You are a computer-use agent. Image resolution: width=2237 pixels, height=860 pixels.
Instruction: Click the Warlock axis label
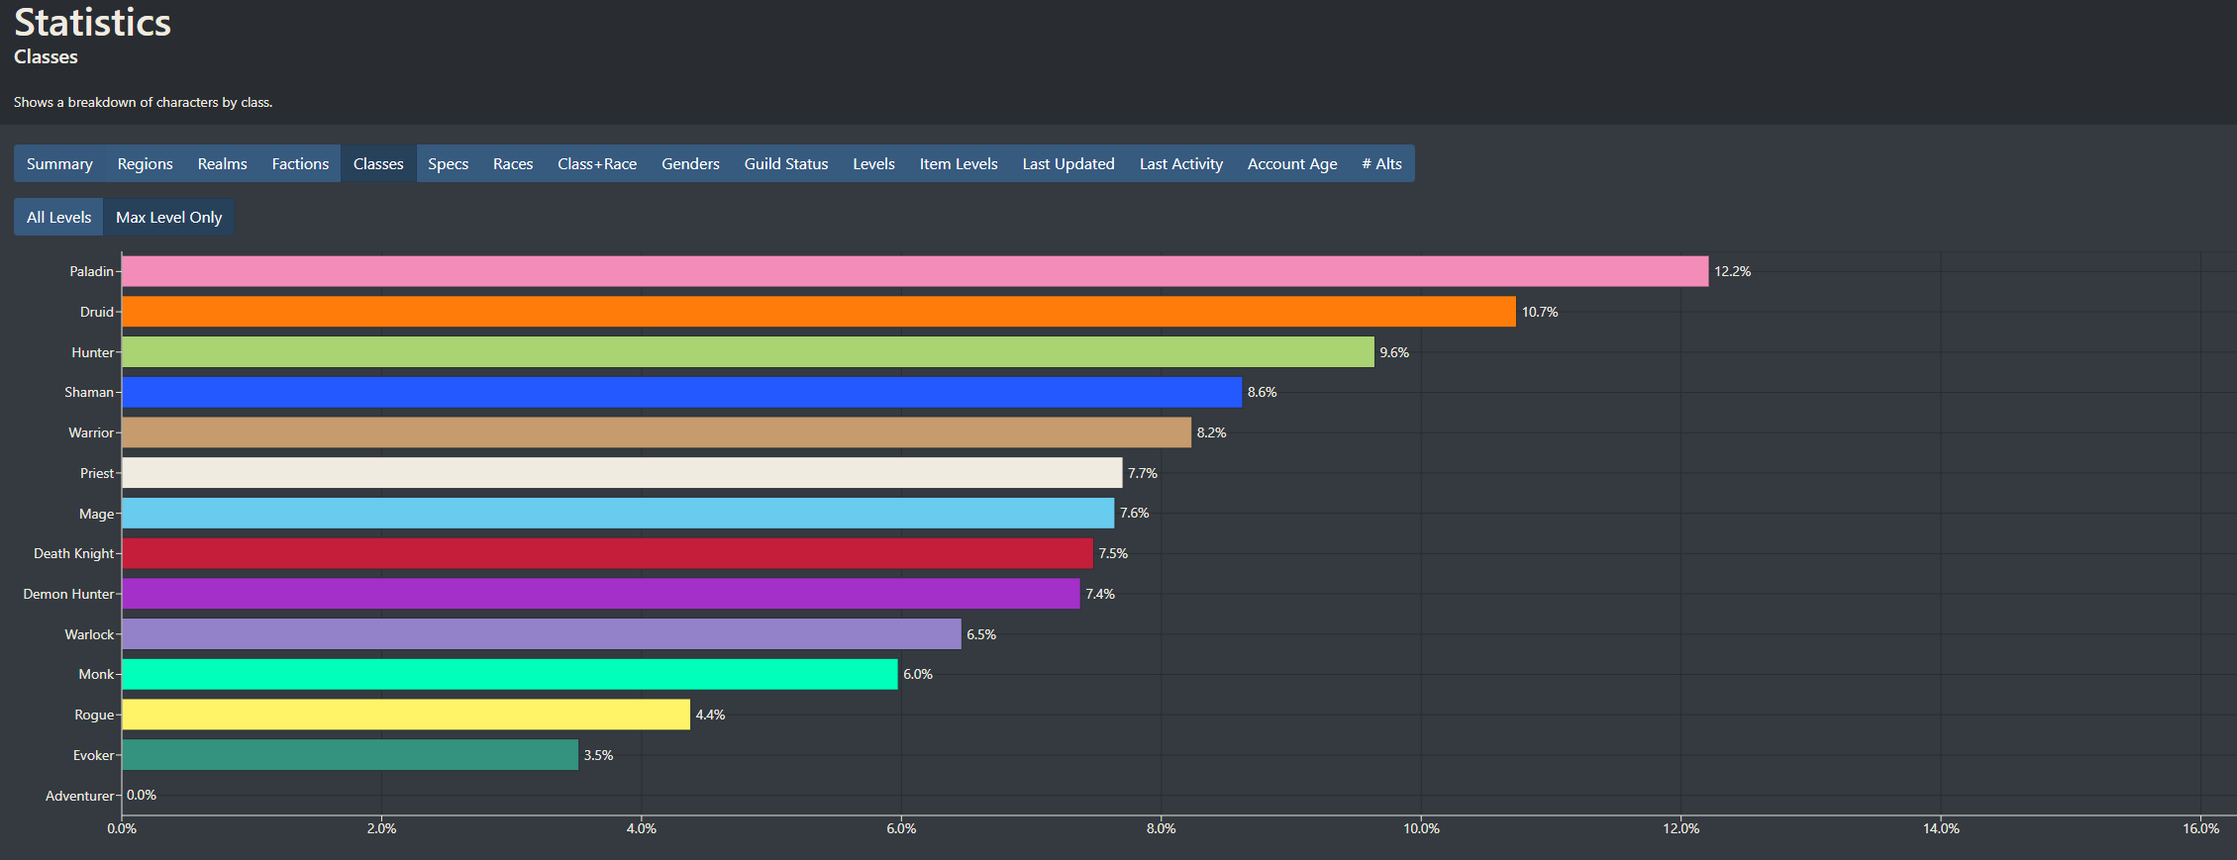tap(89, 634)
